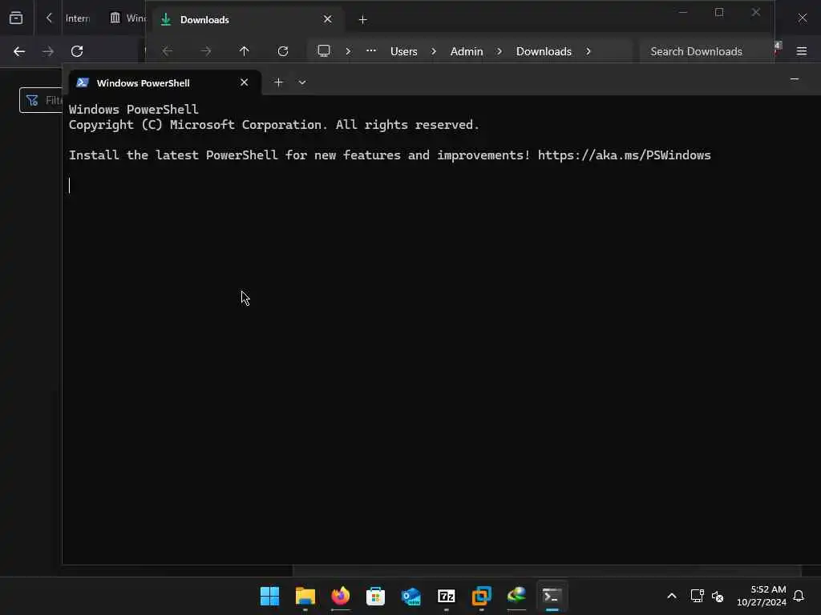Open File Explorer from the taskbar
Viewport: 821px width, 615px height.
coord(305,596)
